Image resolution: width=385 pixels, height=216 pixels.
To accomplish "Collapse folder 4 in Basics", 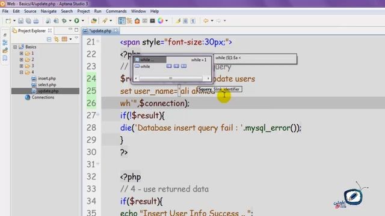I will (22, 72).
